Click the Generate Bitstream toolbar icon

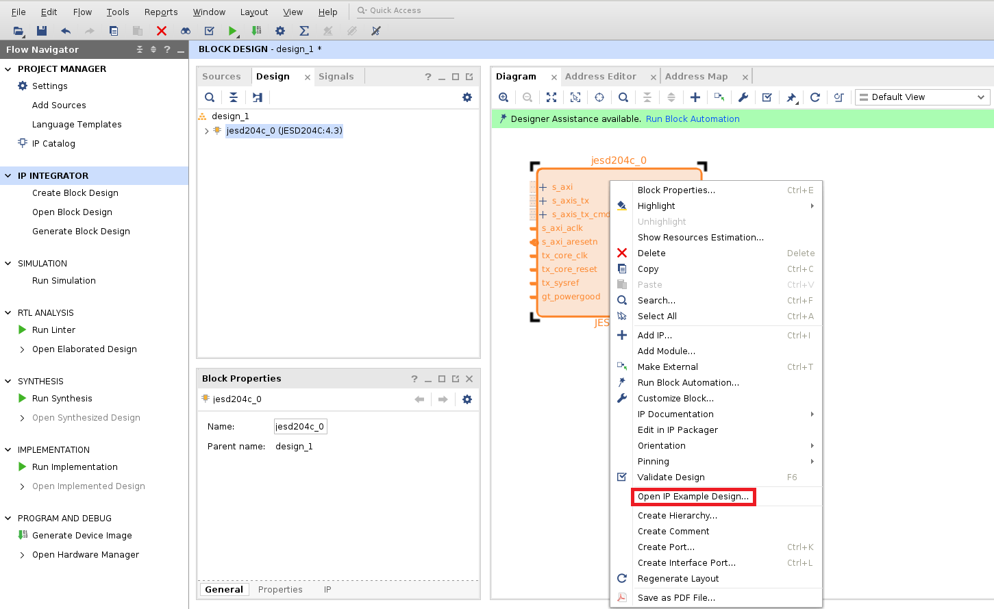pyautogui.click(x=256, y=31)
